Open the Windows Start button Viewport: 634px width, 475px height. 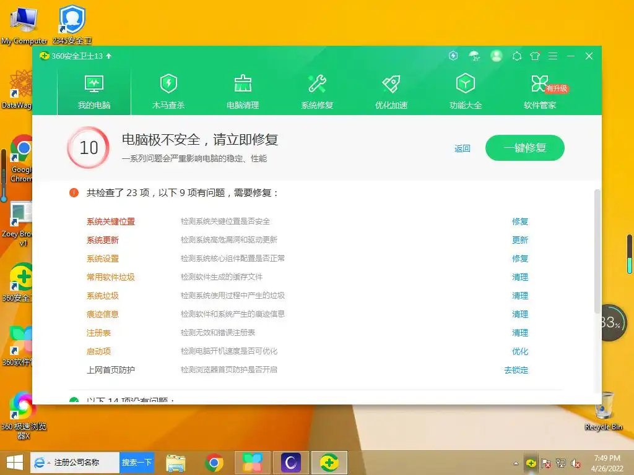(x=15, y=463)
